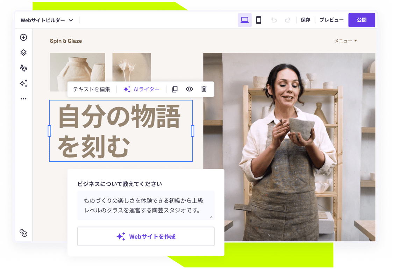This screenshot has height=269, width=407.
Task: Toggle heading visibility with eye icon
Action: pyautogui.click(x=189, y=89)
